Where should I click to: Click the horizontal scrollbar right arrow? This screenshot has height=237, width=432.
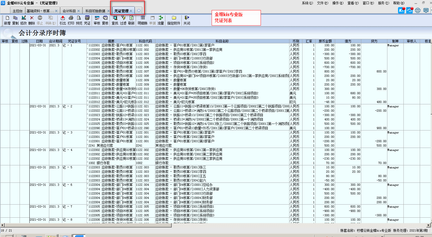pyautogui.click(x=428, y=225)
